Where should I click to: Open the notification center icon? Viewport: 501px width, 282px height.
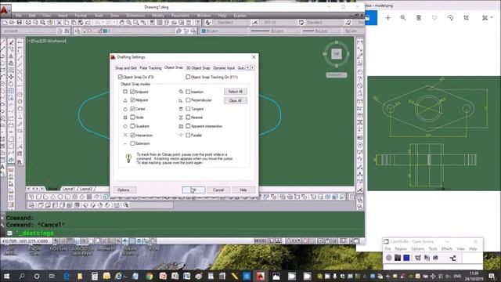[492, 276]
